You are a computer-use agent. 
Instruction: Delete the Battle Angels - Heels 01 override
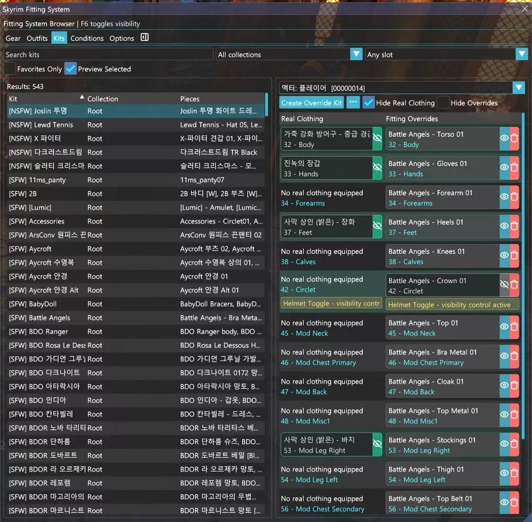pos(514,226)
